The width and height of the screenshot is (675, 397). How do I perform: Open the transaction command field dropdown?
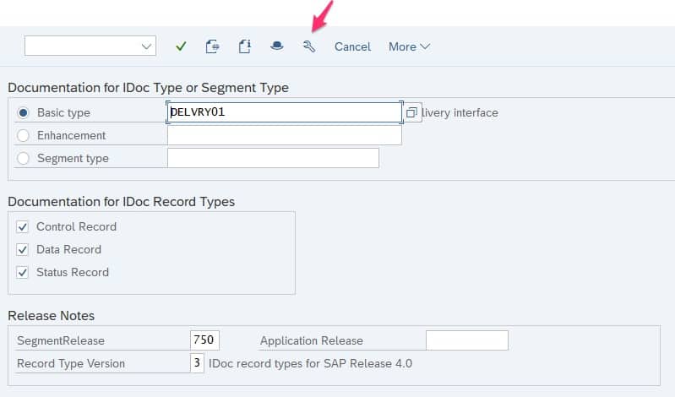(x=147, y=46)
